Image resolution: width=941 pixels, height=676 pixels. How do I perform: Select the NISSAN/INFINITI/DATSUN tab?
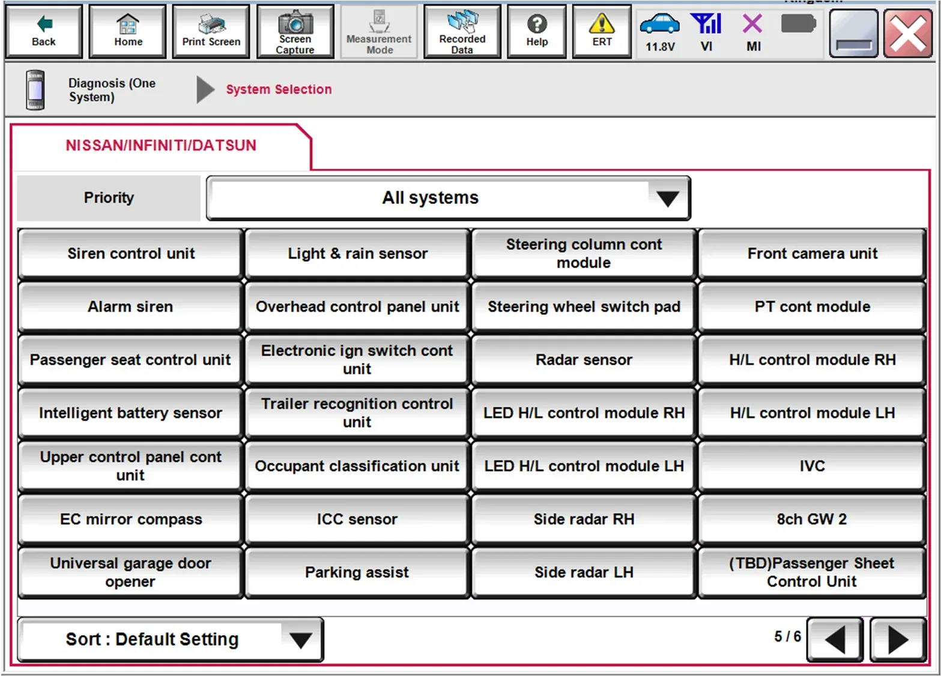[x=161, y=145]
